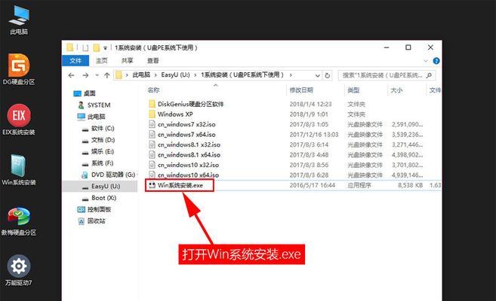Select the Windows XP folder
Screen dimensions: 496x301
pos(175,114)
